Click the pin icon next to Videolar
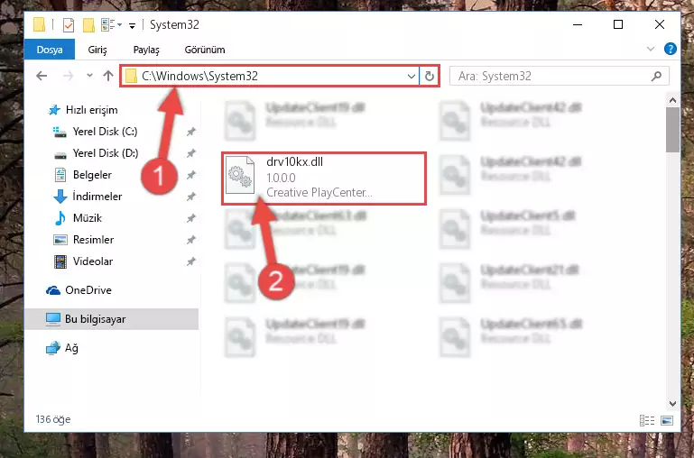Viewport: 694px width, 458px height. tap(190, 261)
